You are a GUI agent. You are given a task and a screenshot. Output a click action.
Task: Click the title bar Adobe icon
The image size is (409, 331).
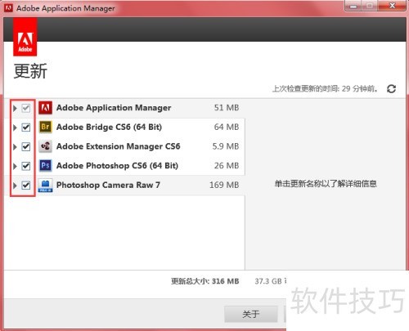tap(8, 8)
